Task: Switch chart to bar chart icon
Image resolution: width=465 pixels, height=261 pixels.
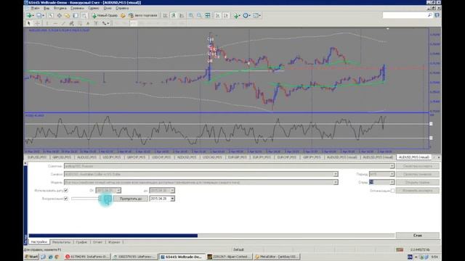Action: tap(165, 15)
